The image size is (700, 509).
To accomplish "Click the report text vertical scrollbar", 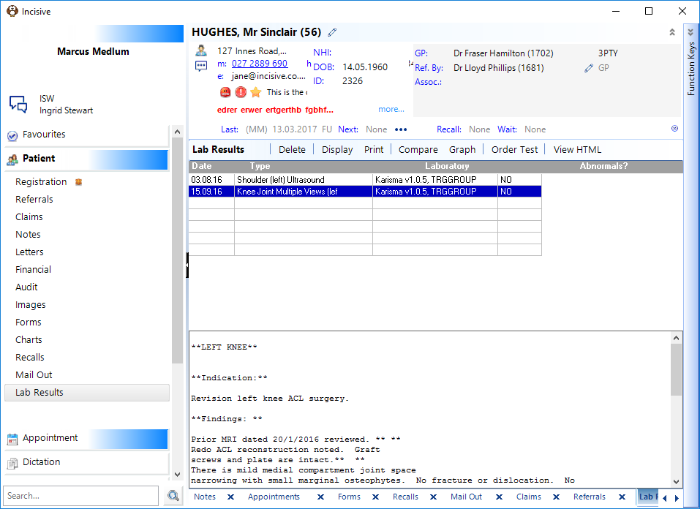I will [676, 410].
